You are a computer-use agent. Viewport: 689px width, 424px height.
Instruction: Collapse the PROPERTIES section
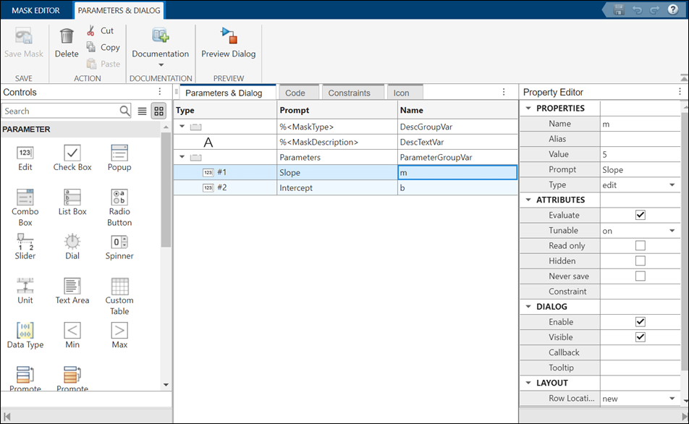click(x=528, y=108)
